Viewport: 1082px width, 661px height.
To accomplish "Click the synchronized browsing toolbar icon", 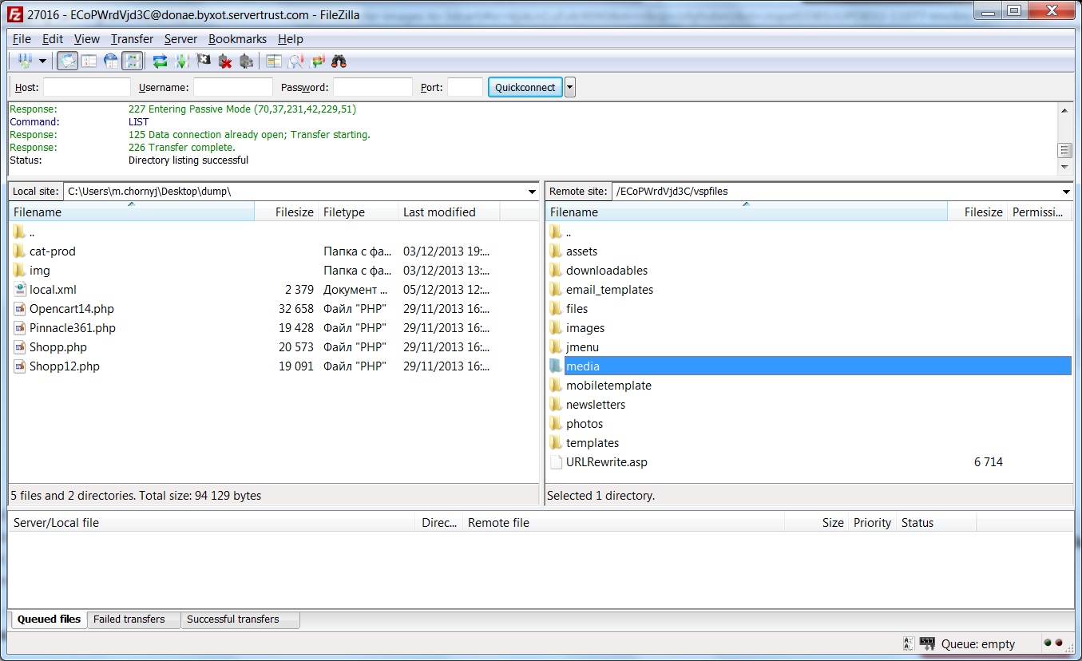I will pyautogui.click(x=318, y=61).
